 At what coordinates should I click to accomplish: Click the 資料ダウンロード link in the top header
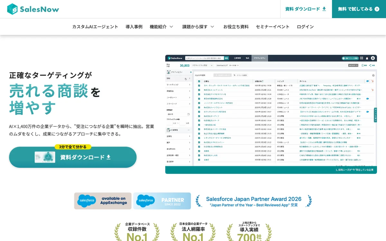click(x=306, y=9)
